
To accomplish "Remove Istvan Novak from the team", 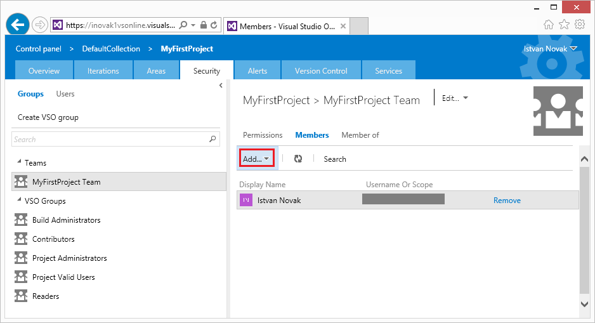I will 507,200.
